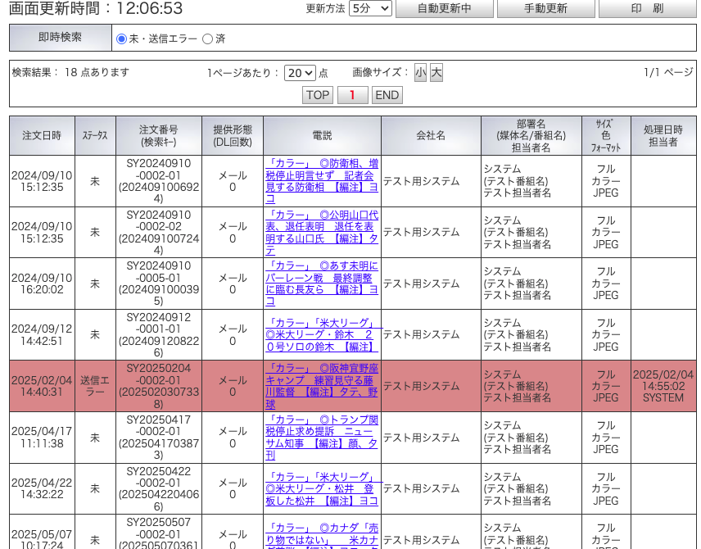The image size is (701, 549).
Task: Open the per-page 20 items dropdown
Action: pyautogui.click(x=300, y=72)
